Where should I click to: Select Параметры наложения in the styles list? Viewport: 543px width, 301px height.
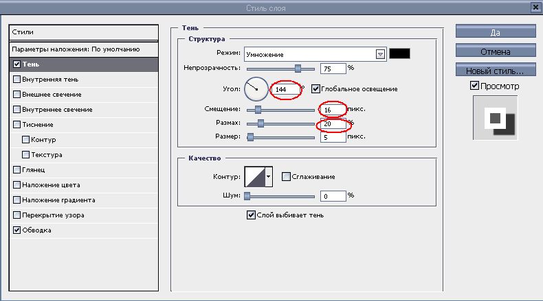click(76, 49)
